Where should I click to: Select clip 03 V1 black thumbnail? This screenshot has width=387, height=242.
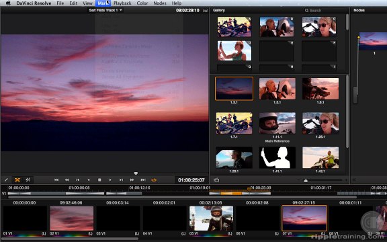[x=118, y=218]
